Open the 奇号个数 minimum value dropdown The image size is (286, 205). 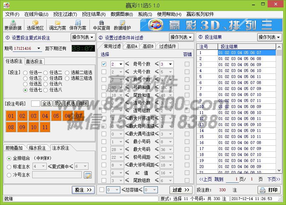(121, 64)
